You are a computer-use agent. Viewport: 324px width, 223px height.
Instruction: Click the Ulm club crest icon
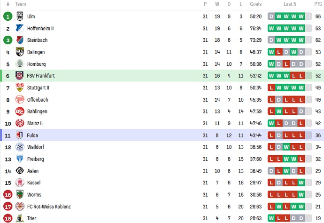pos(20,16)
